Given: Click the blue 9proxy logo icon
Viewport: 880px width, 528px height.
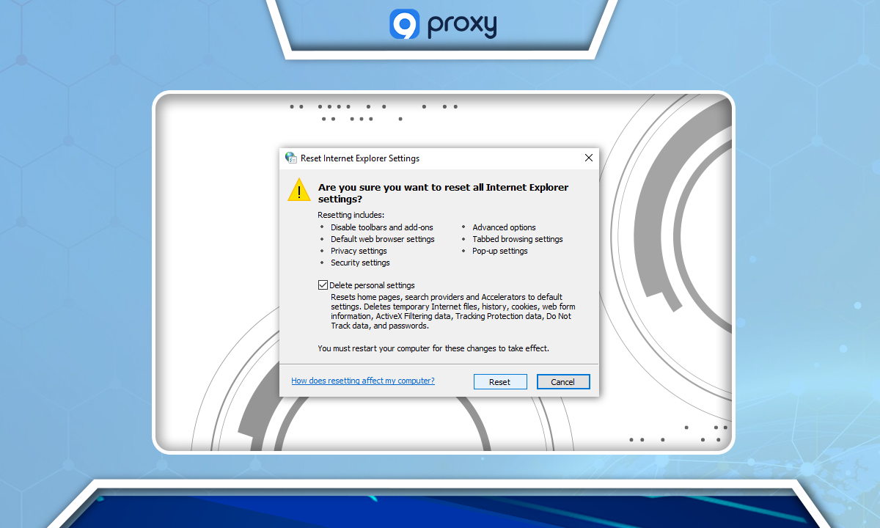Looking at the screenshot, I should [x=404, y=23].
